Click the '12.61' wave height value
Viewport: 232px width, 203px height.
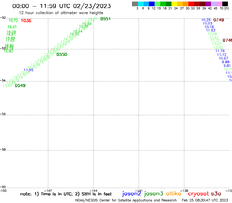(x=214, y=37)
